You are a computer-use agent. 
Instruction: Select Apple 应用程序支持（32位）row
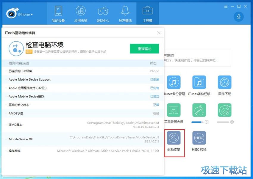pos(83,88)
